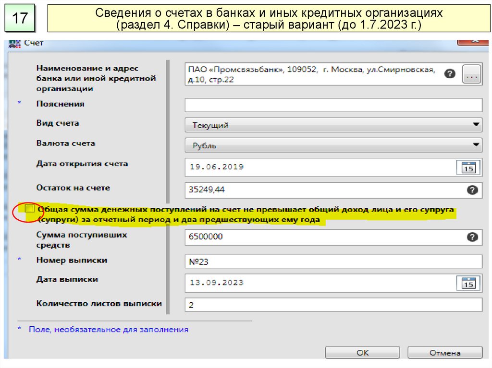Enable the Общая сумма денежных поступлений checkbox
The height and width of the screenshot is (368, 492).
(x=30, y=209)
